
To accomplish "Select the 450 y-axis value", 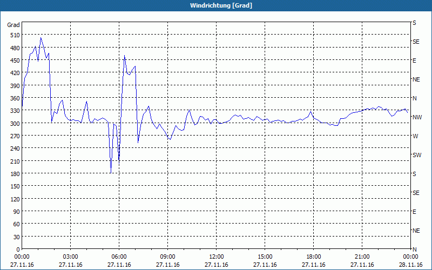I will click(15, 60).
